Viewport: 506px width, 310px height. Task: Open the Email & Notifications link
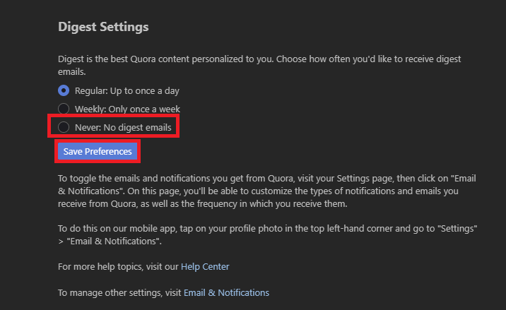[226, 292]
